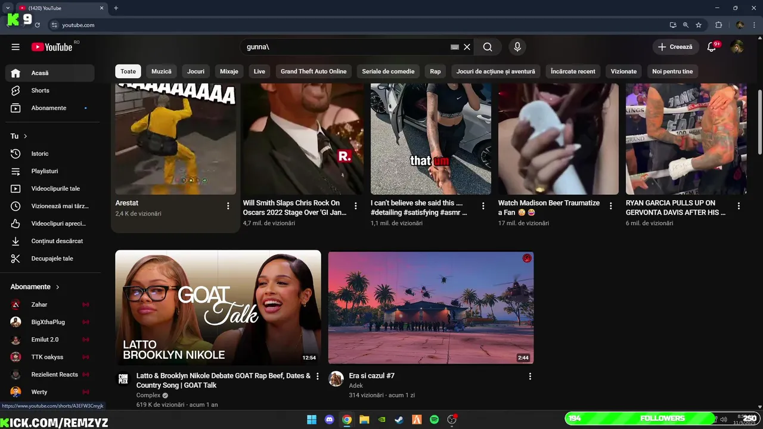Open options for Will Smith short
Image resolution: width=763 pixels, height=429 pixels.
coord(356,206)
